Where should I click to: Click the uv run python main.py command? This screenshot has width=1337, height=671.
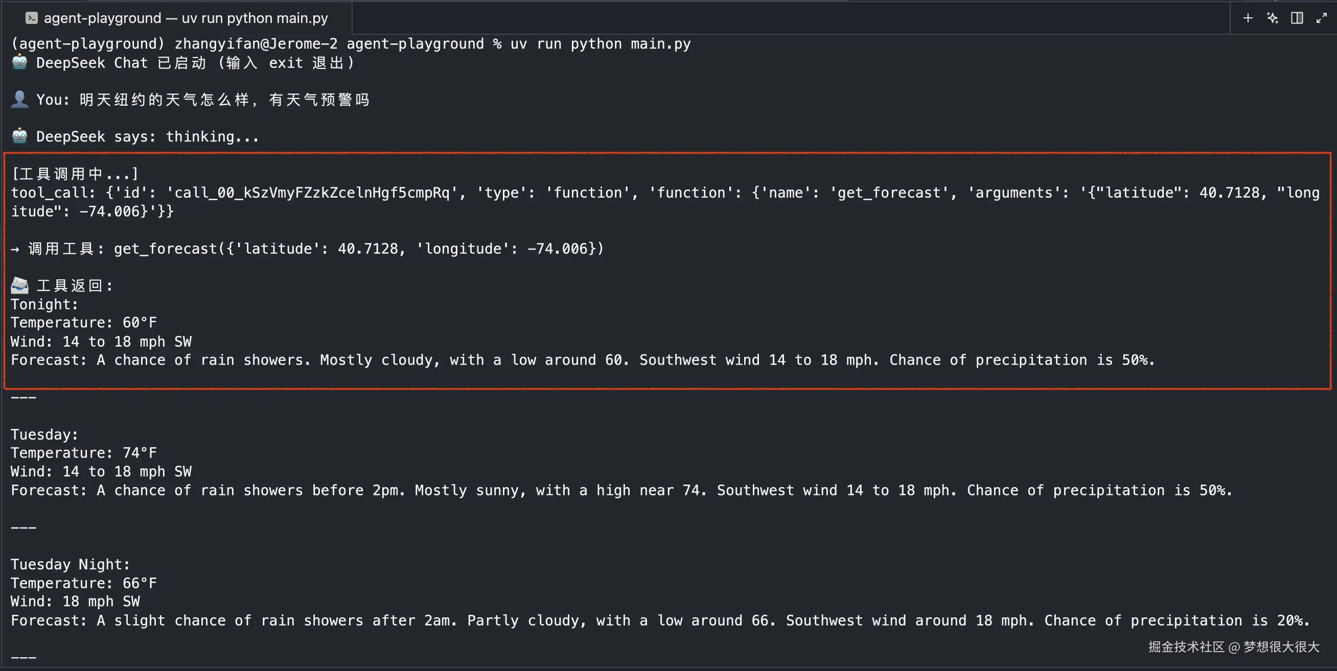601,44
